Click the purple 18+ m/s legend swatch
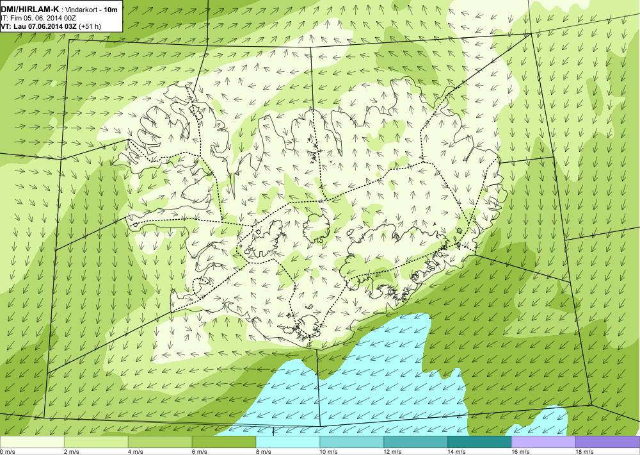The image size is (640, 455). click(608, 442)
